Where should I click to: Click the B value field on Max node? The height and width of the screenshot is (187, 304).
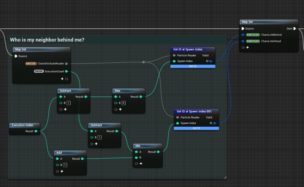tap(123, 103)
